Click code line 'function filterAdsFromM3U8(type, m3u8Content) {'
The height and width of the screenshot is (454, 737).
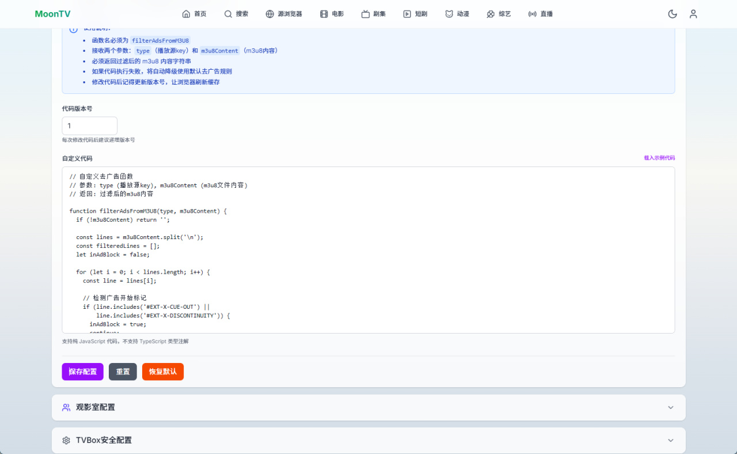pos(148,211)
